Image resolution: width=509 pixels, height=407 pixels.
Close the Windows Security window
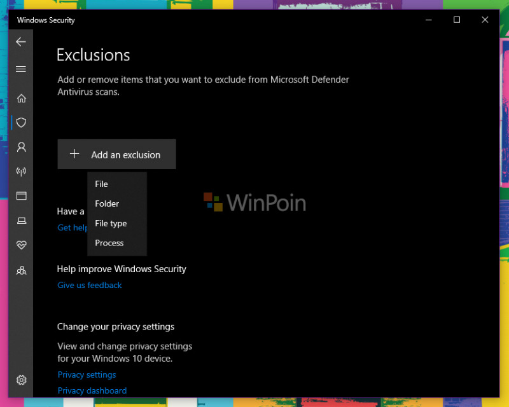[x=485, y=20]
